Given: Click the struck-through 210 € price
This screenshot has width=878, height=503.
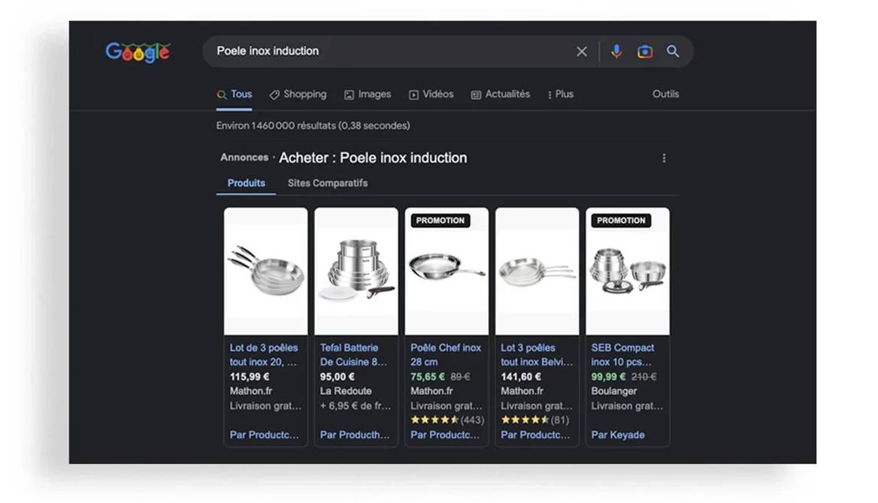Looking at the screenshot, I should [x=644, y=377].
